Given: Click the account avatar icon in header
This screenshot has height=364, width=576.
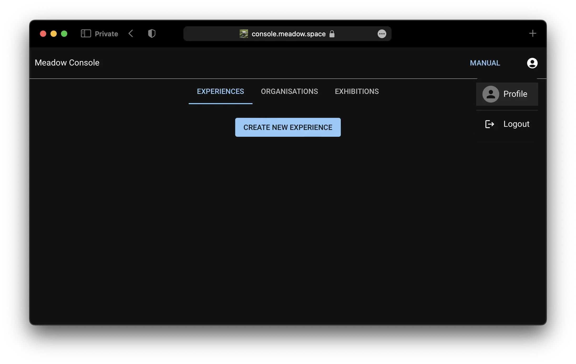Looking at the screenshot, I should tap(532, 63).
